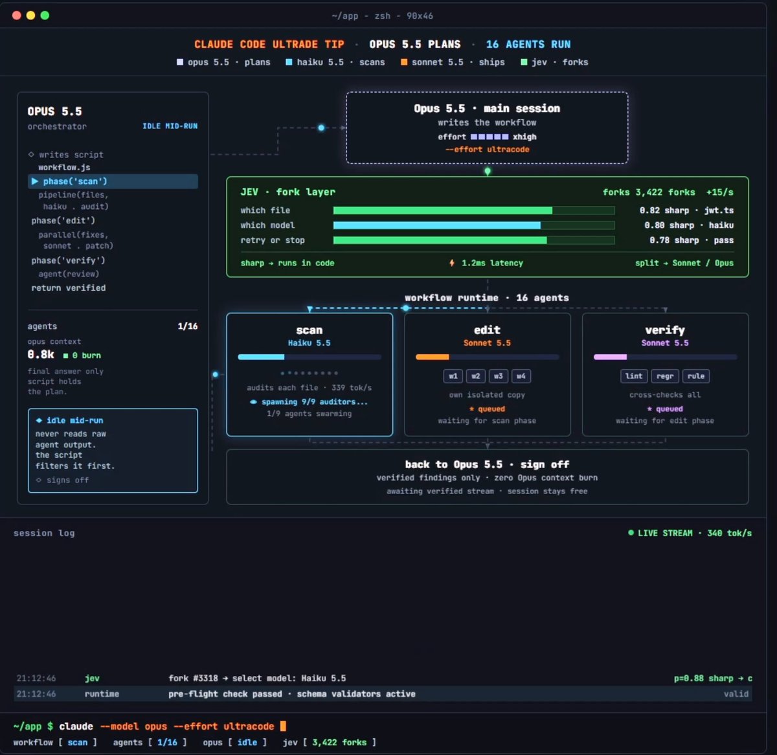Select the w1 worker chip

(x=453, y=376)
